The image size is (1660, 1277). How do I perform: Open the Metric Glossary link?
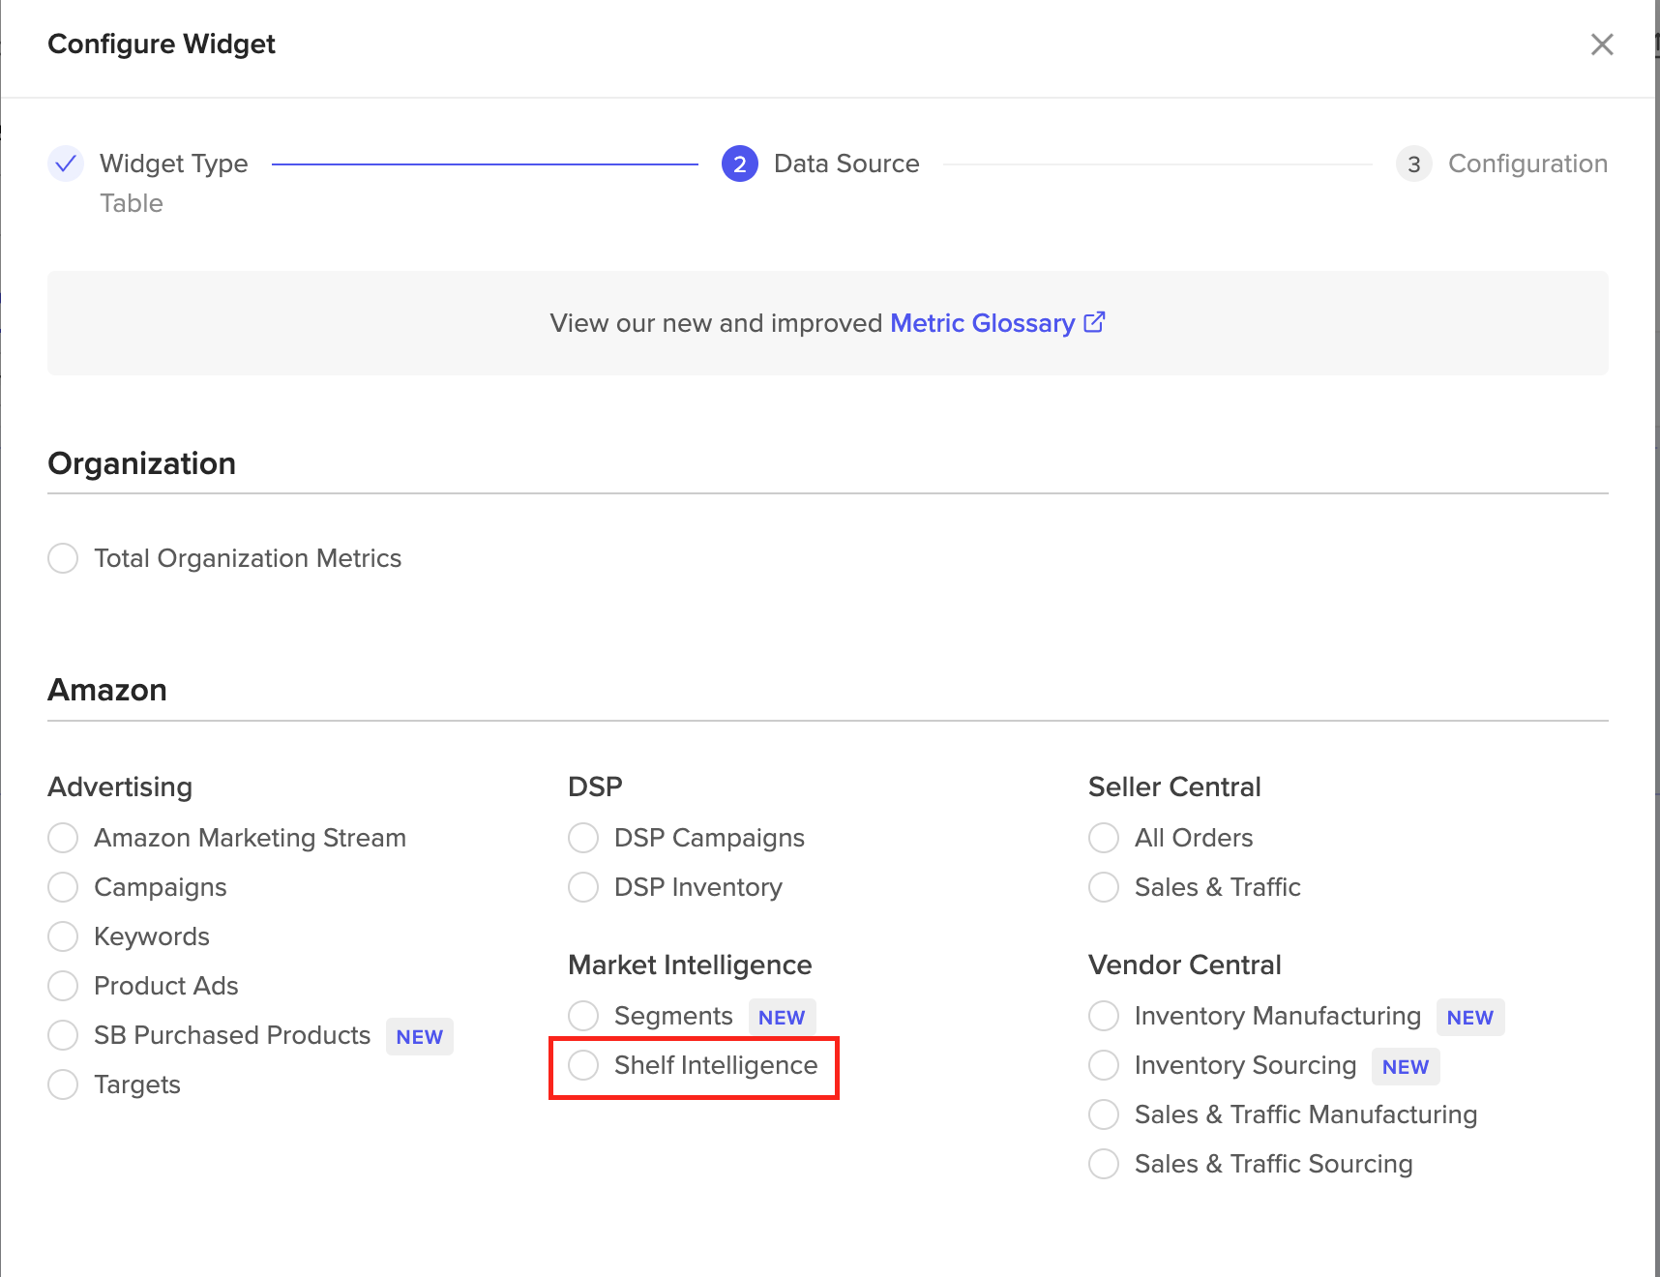point(982,323)
